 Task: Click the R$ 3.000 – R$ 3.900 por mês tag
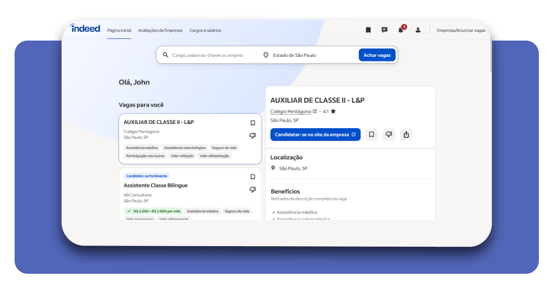tap(153, 211)
